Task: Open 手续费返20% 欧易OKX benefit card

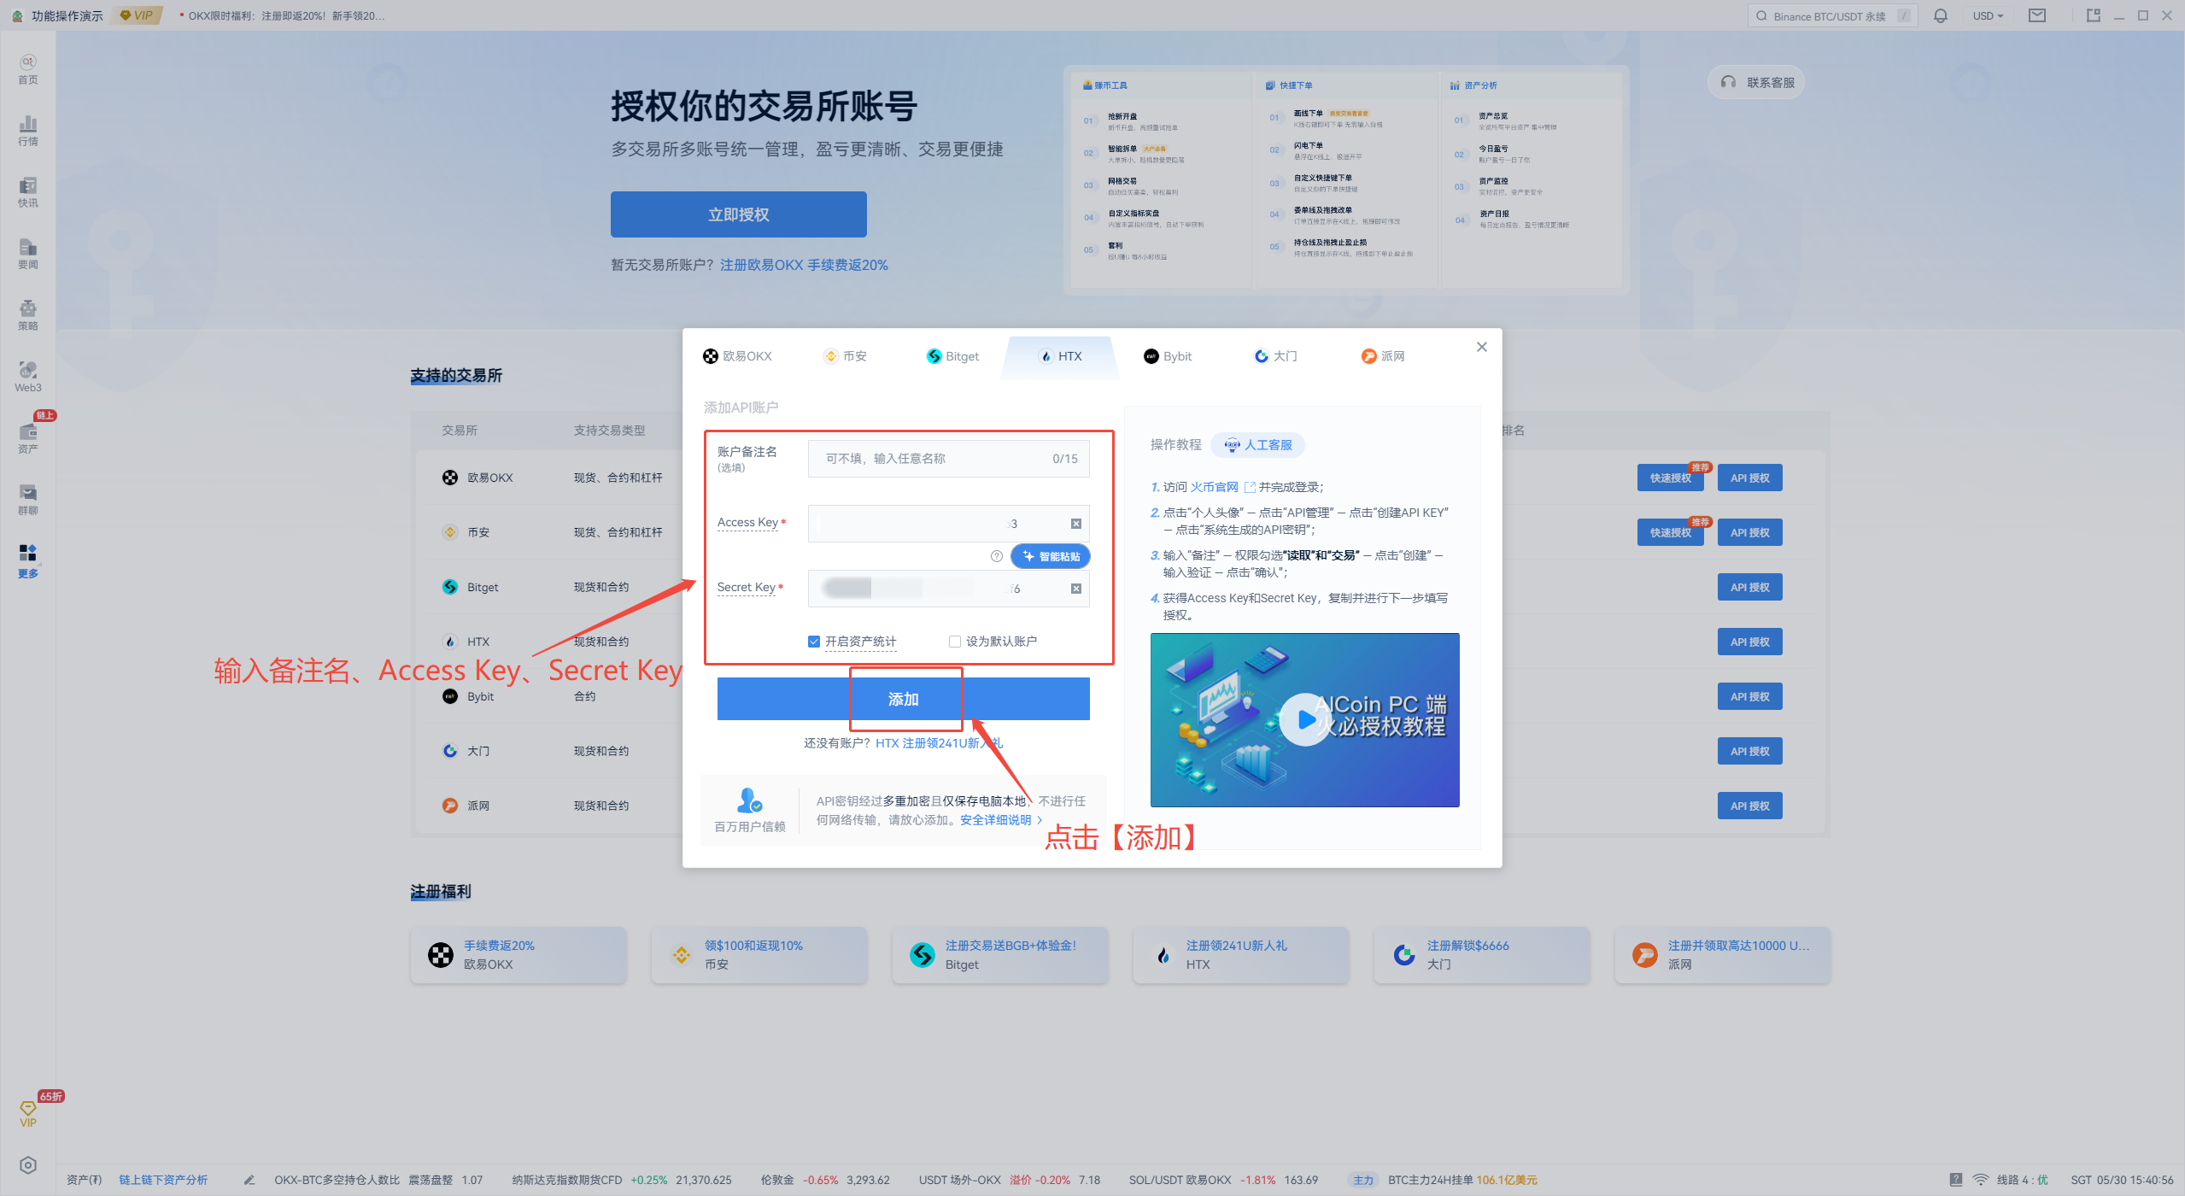Action: [x=518, y=955]
